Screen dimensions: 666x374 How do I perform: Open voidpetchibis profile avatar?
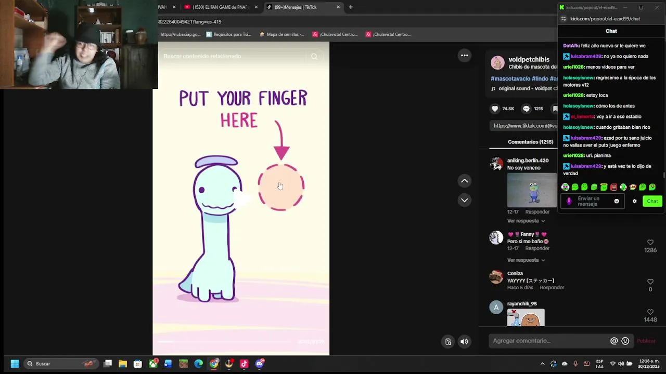tap(497, 63)
